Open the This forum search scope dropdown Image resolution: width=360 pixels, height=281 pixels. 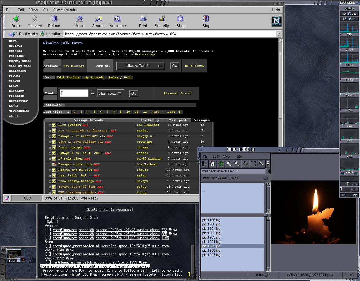[x=110, y=93]
